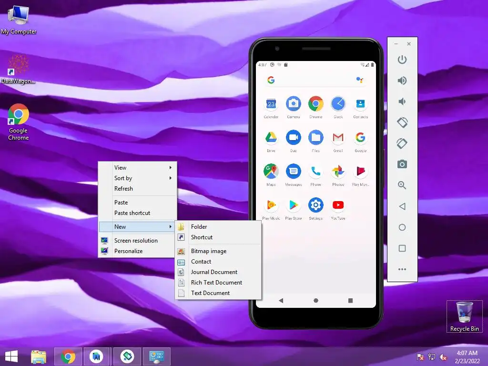This screenshot has height=366, width=488.
Task: Select the DataWagon desktop shortcut
Action: point(18,69)
